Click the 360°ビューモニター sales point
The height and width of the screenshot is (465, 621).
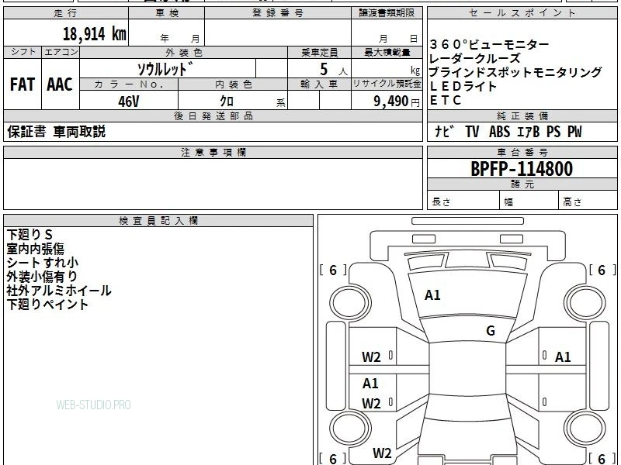(x=489, y=44)
